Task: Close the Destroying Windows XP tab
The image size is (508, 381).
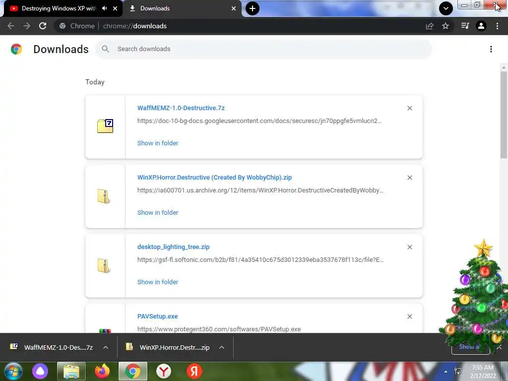Action: [115, 8]
